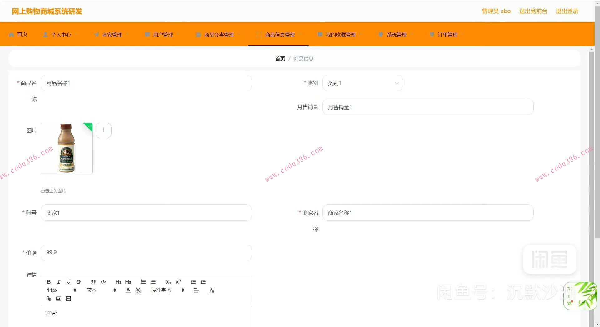This screenshot has height=327, width=600.
Task: Toggle bold formatting in details editor
Action: point(49,282)
